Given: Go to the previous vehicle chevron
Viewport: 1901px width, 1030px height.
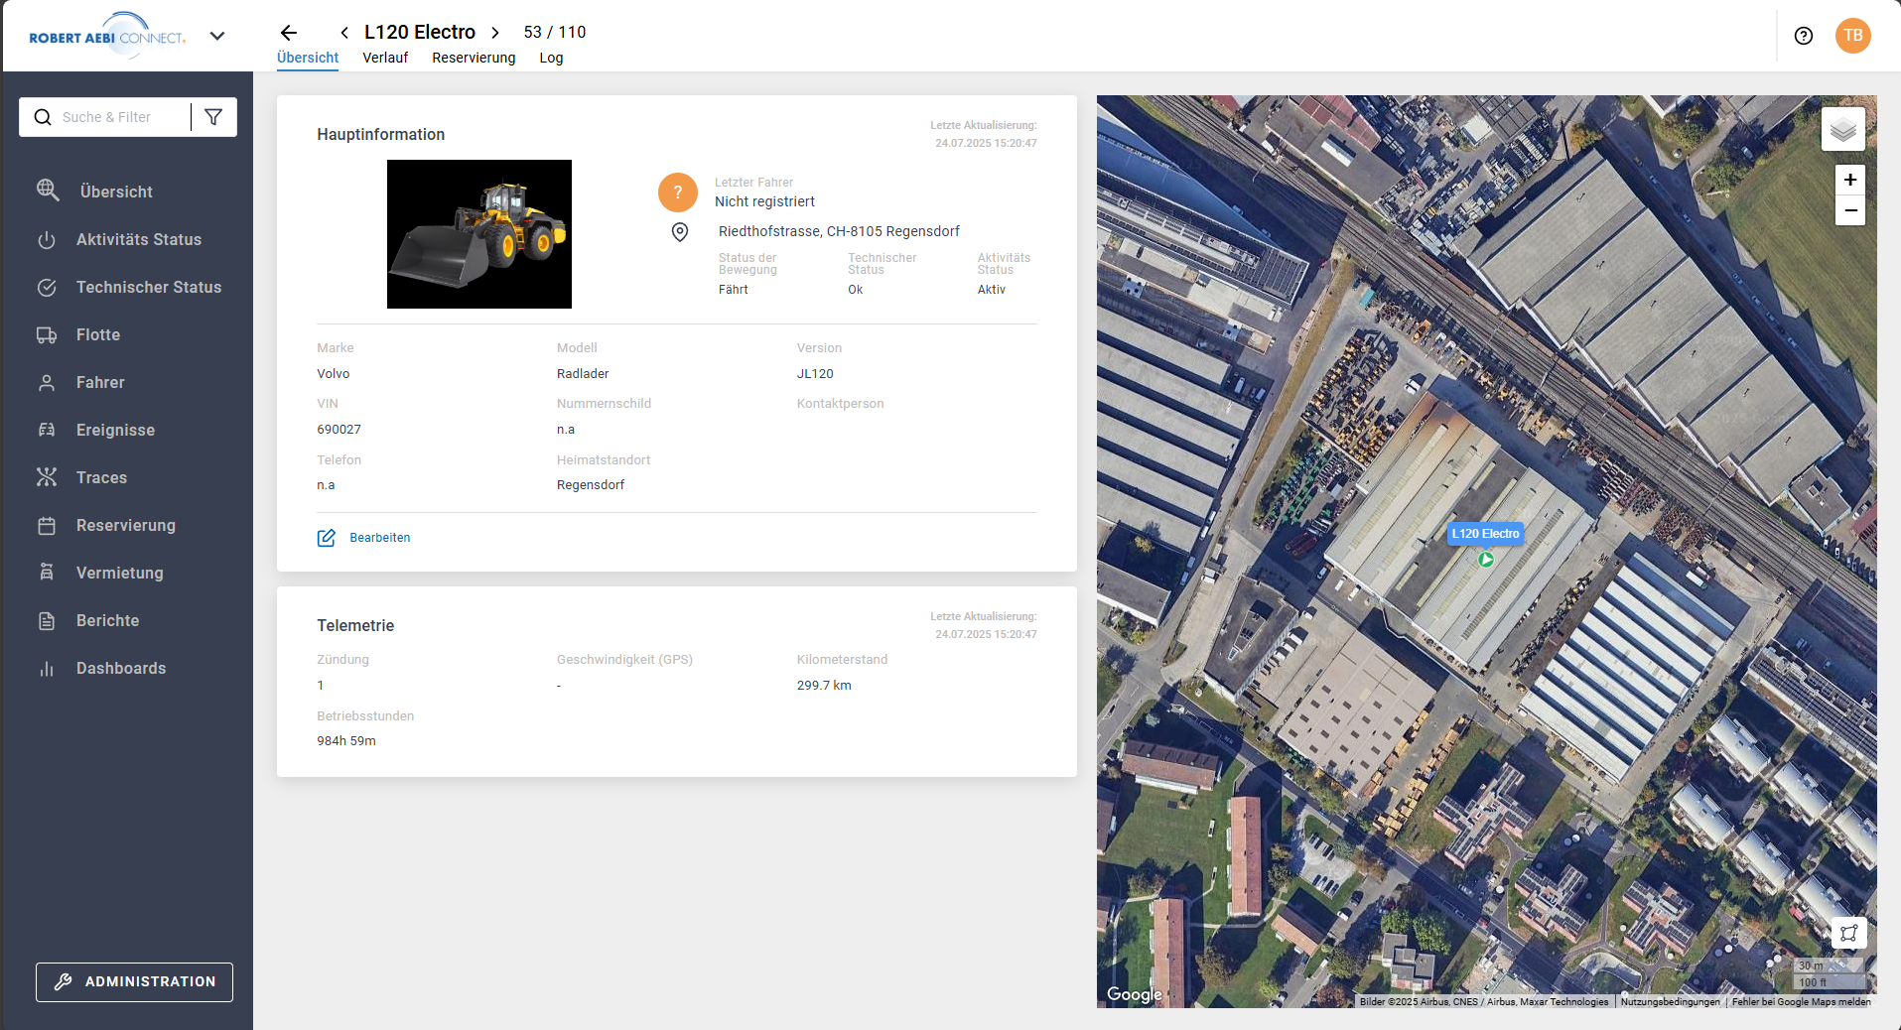Looking at the screenshot, I should click(x=344, y=33).
